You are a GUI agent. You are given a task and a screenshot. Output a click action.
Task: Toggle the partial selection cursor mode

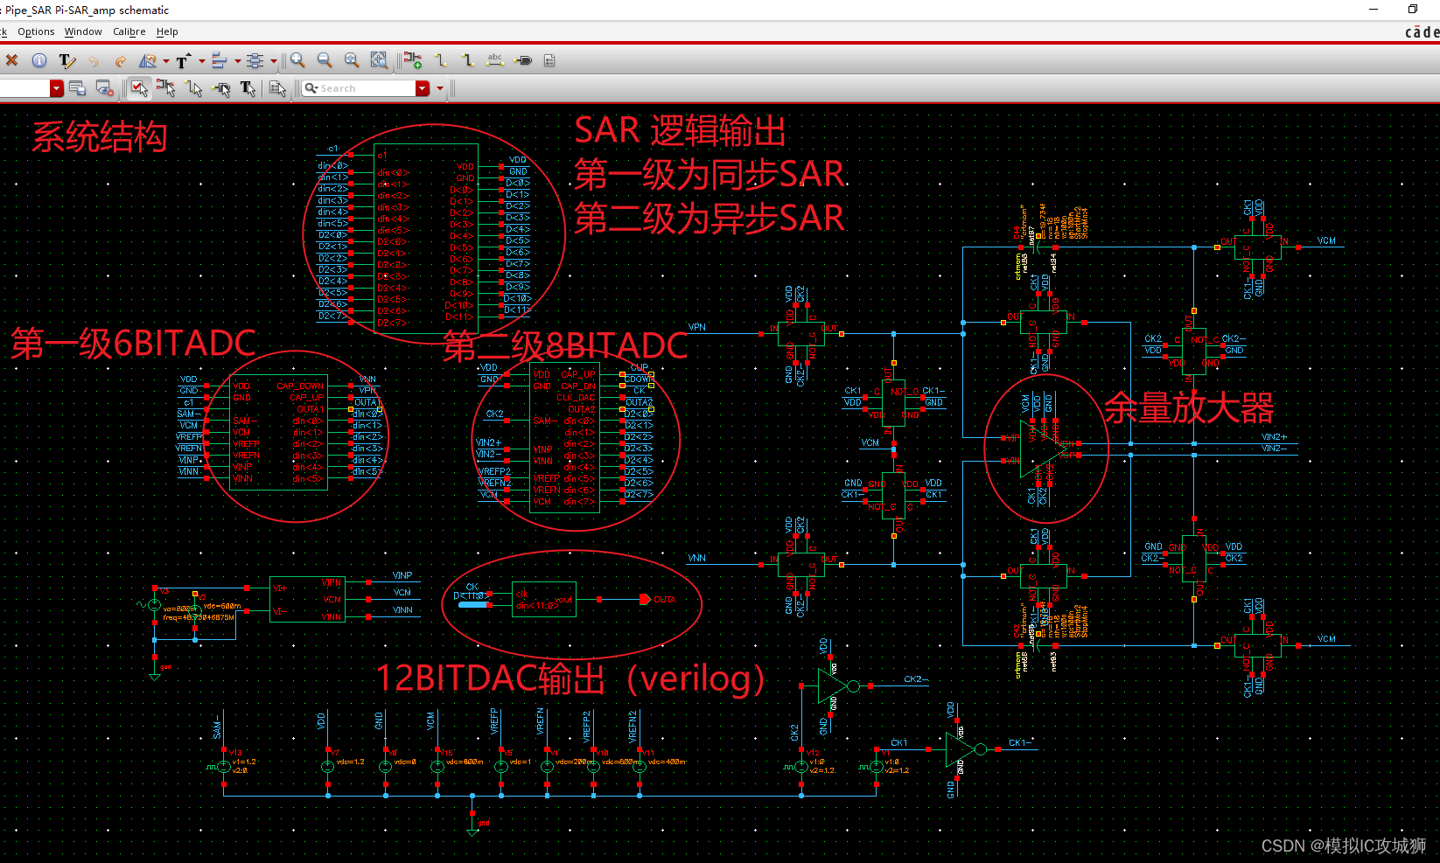(x=166, y=87)
